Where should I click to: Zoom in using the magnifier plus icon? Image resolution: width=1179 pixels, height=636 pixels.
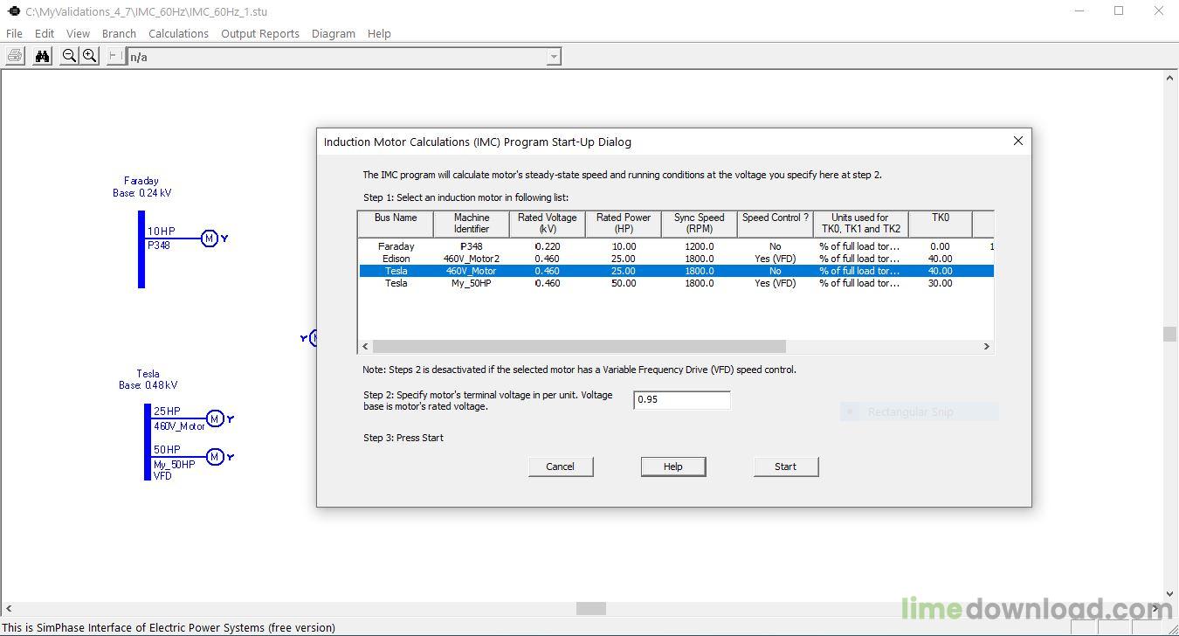(90, 55)
